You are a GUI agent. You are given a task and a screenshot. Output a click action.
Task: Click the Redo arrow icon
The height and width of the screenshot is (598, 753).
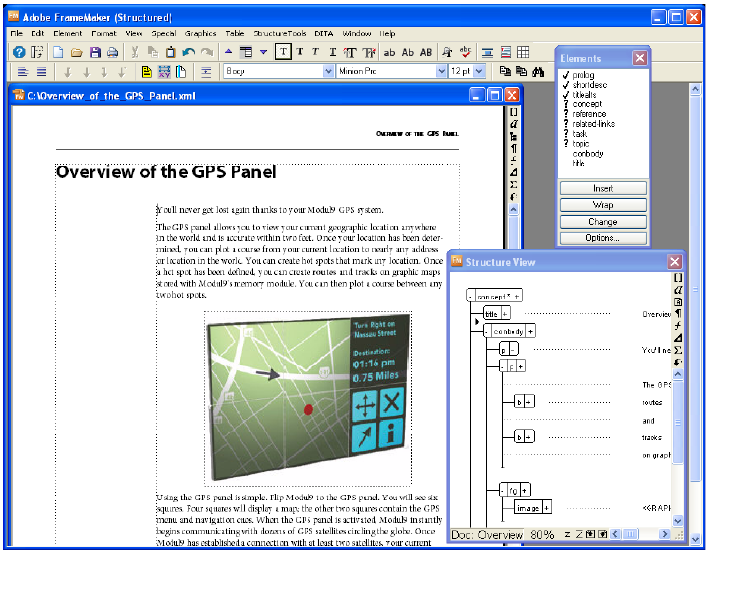pyautogui.click(x=207, y=52)
